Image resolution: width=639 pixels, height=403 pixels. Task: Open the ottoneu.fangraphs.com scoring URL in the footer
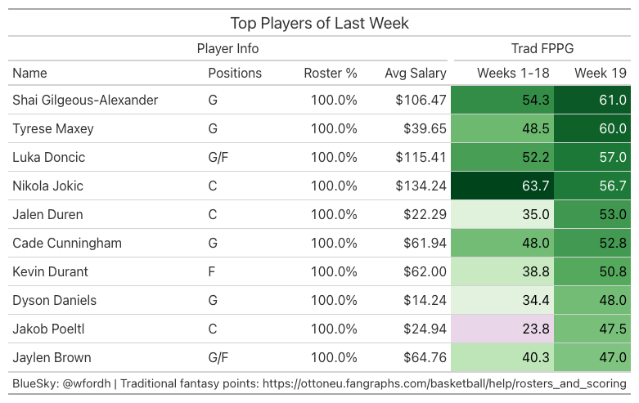444,383
